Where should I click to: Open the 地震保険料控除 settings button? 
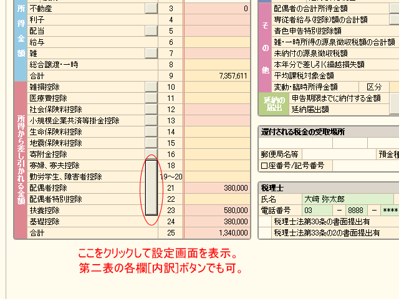click(x=151, y=143)
